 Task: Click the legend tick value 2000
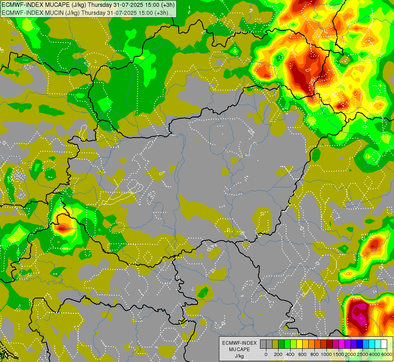351,354
